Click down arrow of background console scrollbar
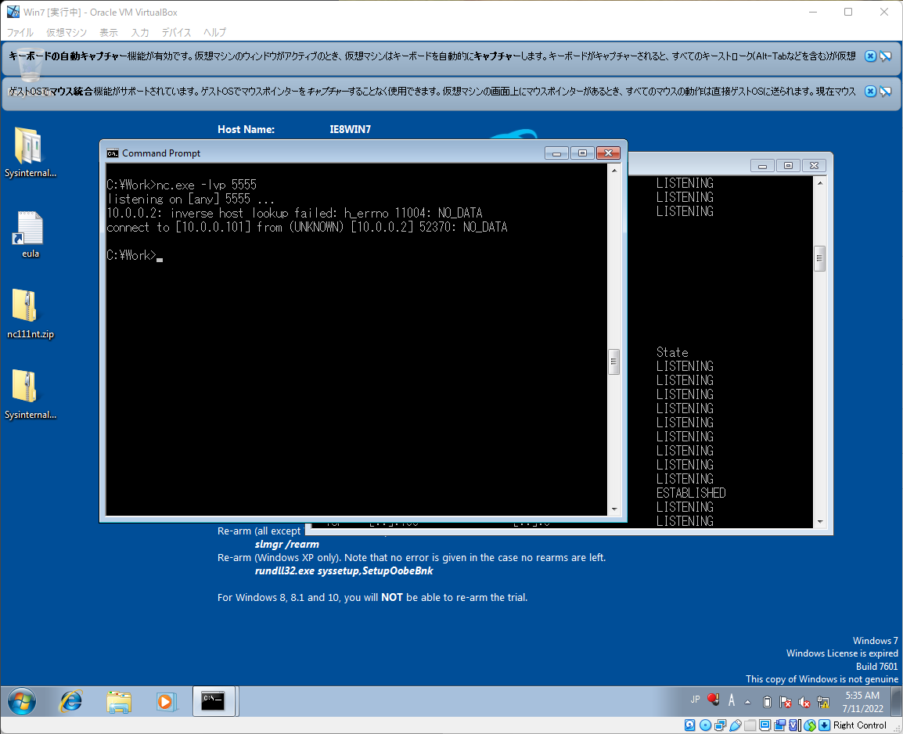Image resolution: width=903 pixels, height=734 pixels. pyautogui.click(x=820, y=522)
